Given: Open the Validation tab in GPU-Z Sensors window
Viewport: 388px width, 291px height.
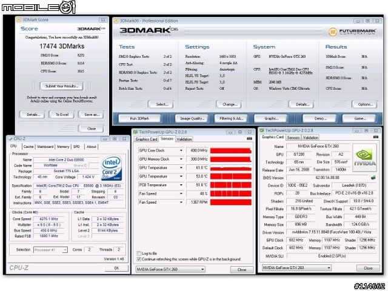Looking at the screenshot, I should (x=184, y=139).
